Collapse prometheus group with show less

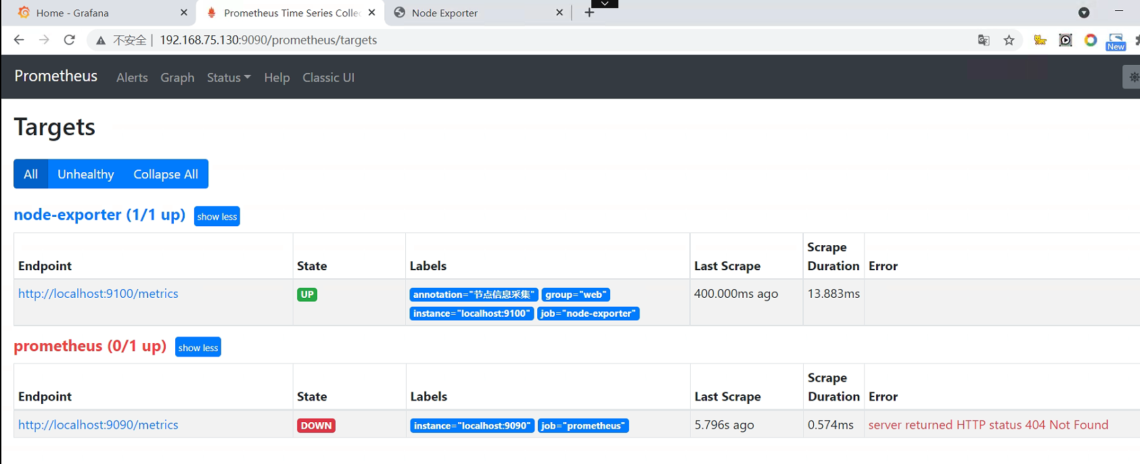[x=198, y=348]
